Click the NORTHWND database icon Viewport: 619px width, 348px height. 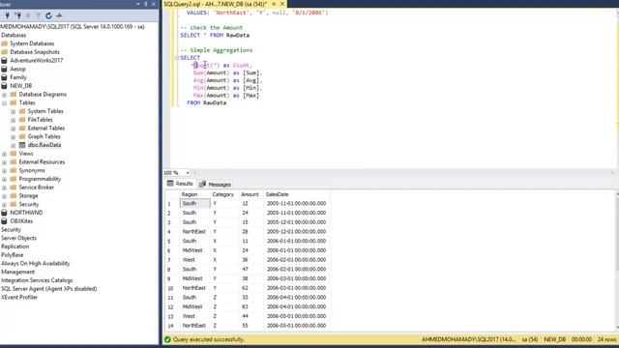click(x=4, y=213)
